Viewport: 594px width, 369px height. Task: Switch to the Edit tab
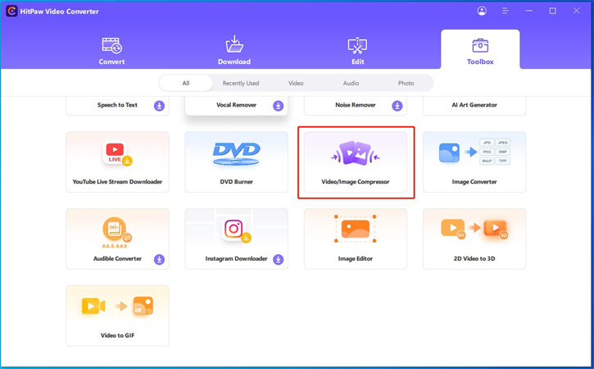(x=357, y=51)
